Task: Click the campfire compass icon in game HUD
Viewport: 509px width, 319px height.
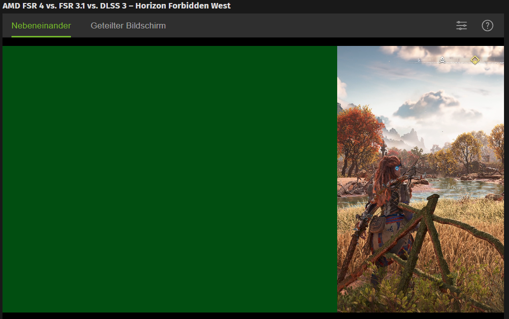Action: coord(442,60)
